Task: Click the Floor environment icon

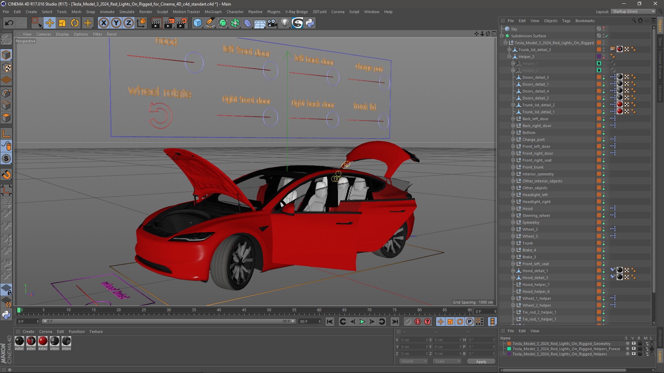Action: pyautogui.click(x=260, y=23)
